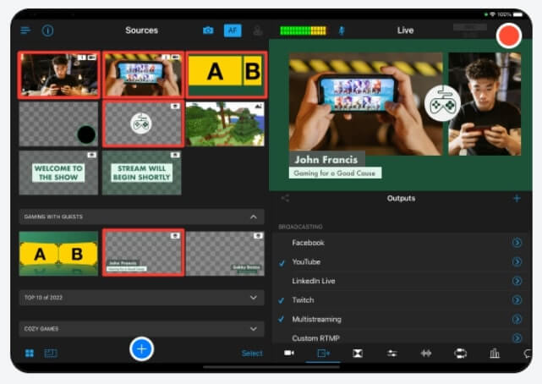This screenshot has height=384, width=542.
Task: Open the statistics chart tab icon
Action: pos(495,354)
